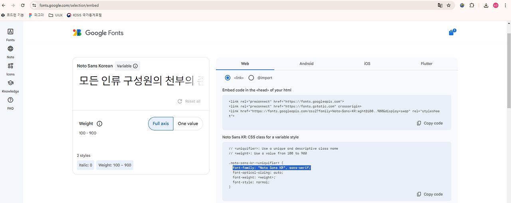Open the Chrome profile avatar
The image size is (511, 203).
496,6
